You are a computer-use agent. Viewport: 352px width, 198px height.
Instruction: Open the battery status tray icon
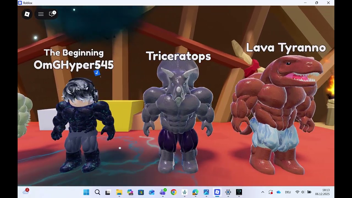(309, 192)
